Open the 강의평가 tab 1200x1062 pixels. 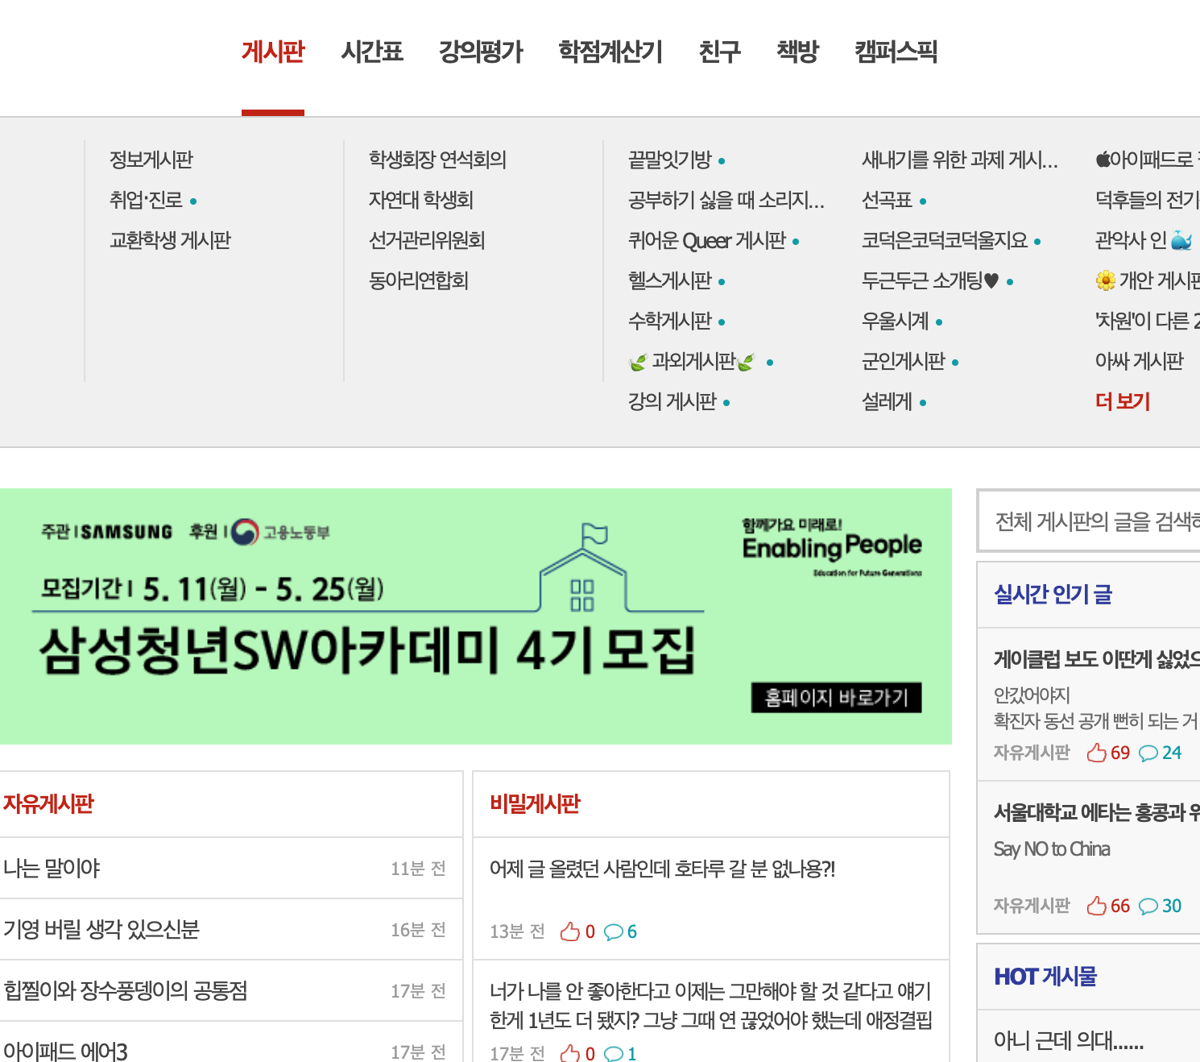point(481,52)
